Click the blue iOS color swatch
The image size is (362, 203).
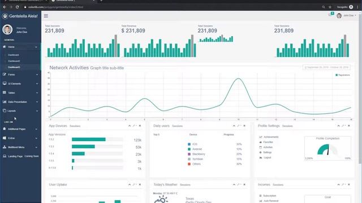189,144
